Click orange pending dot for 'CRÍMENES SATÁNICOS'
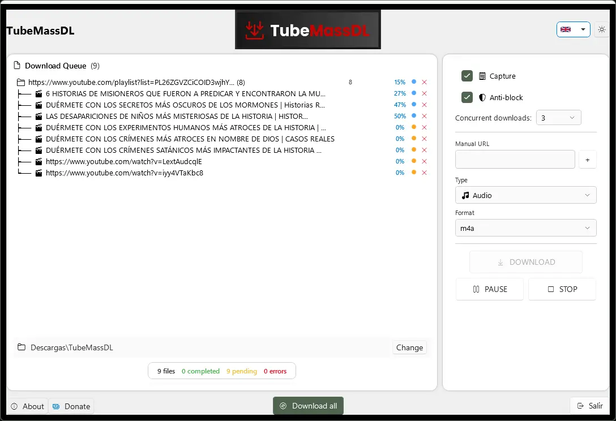The width and height of the screenshot is (616, 421). [x=414, y=149]
